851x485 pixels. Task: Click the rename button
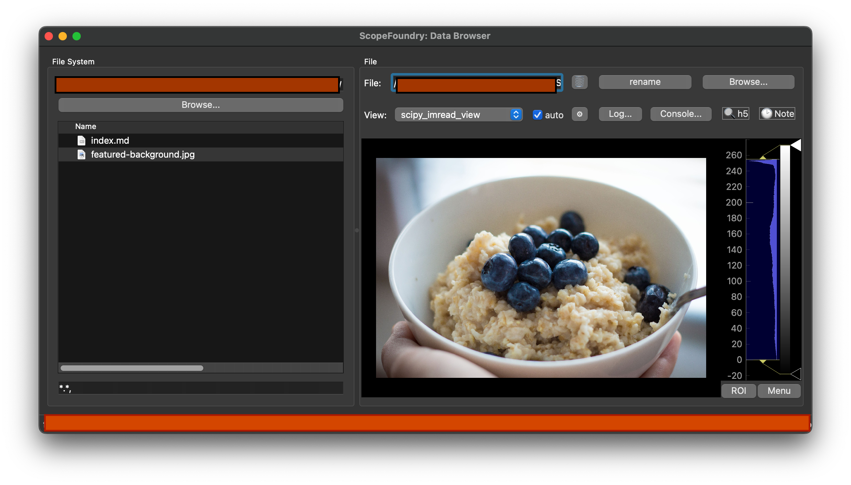(x=645, y=82)
